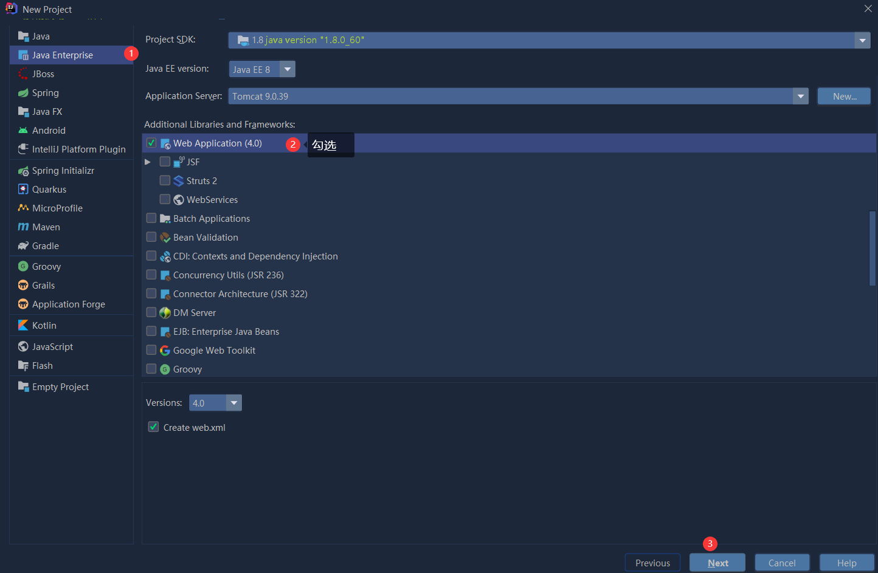Viewport: 878px width, 573px height.
Task: Check the Connector Architecture (JSR 322) checkbox
Action: point(151,293)
